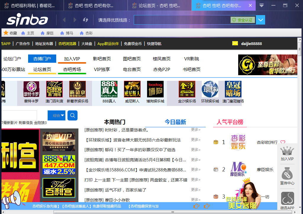Go back with the browser back arrow
Viewport: 303px width, 214px height.
[64, 20]
